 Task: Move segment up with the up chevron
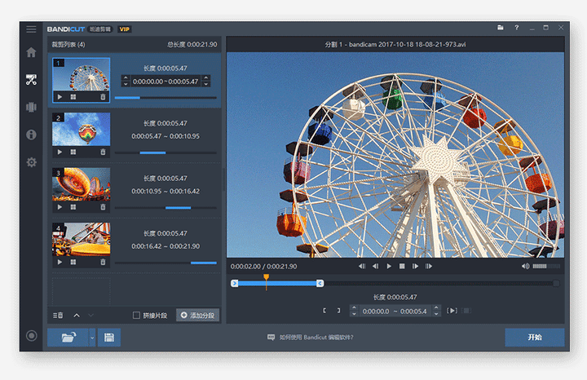[x=77, y=316]
